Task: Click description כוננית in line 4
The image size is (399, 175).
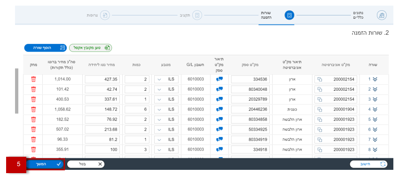Action: 292,109
